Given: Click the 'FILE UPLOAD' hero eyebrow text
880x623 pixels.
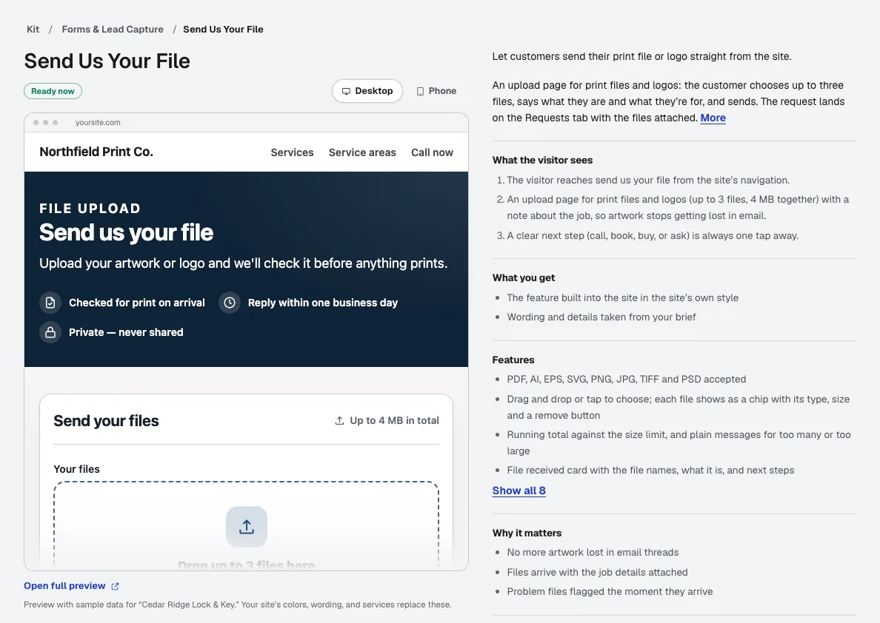Looking at the screenshot, I should 90,209.
